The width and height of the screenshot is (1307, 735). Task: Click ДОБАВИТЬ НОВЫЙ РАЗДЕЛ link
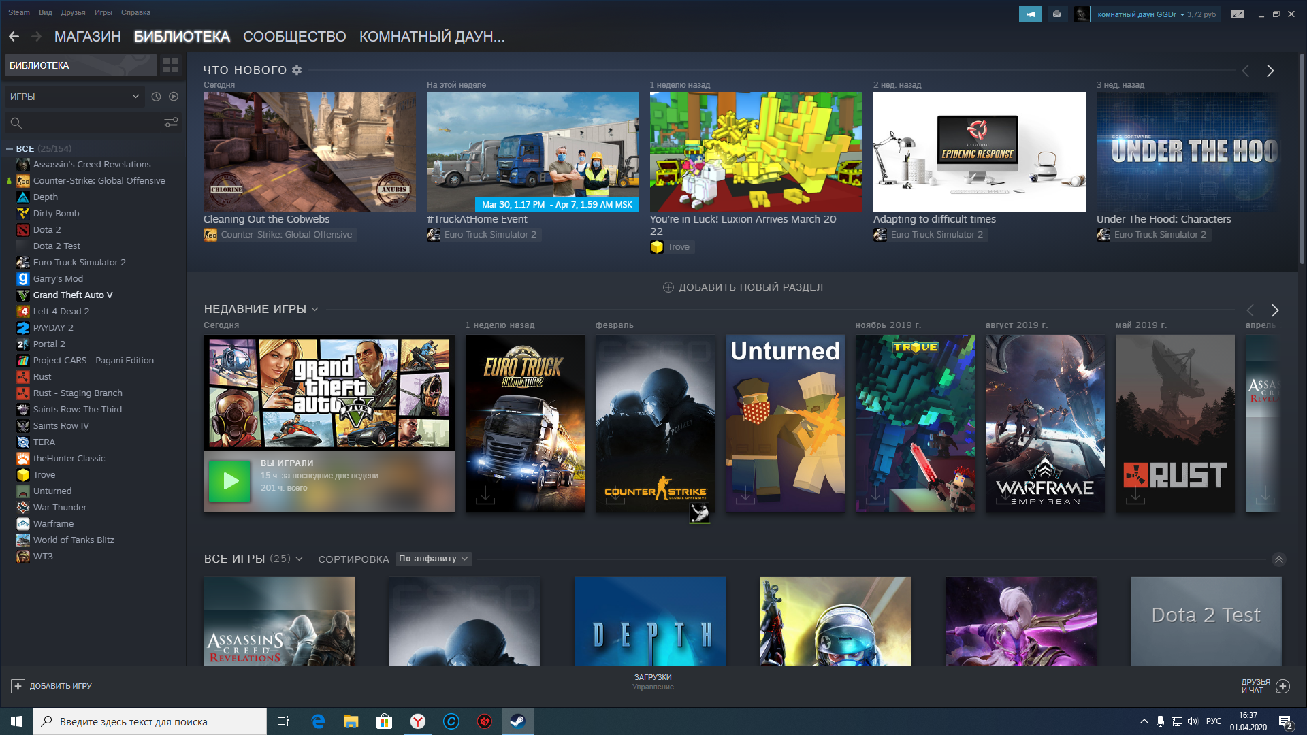pos(743,287)
